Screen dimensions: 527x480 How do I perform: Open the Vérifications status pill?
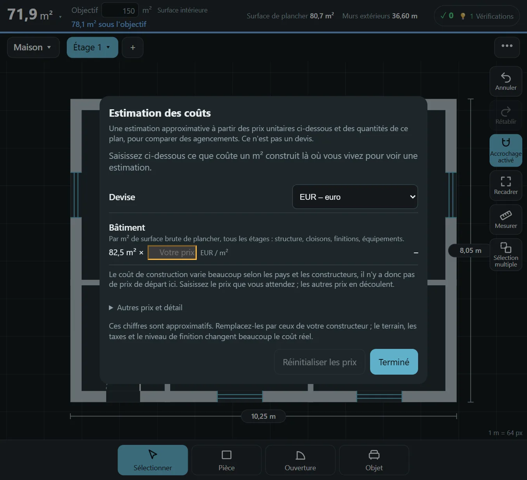coord(477,16)
